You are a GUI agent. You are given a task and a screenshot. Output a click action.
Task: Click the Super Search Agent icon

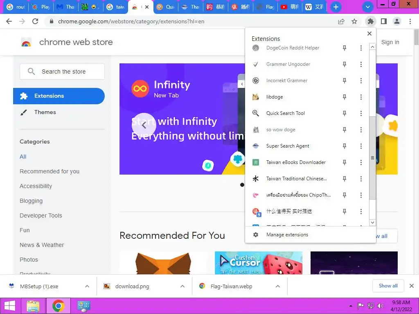(x=256, y=146)
